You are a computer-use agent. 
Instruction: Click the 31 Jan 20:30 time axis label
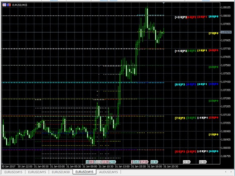(x=171, y=166)
